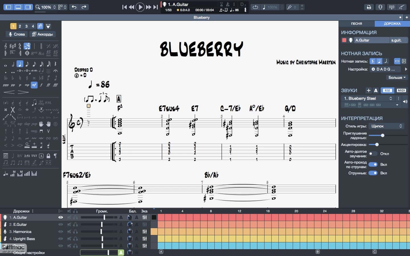Click the Undo arrow in top toolbar
Screen dimensions: 410x256
coord(74,7)
